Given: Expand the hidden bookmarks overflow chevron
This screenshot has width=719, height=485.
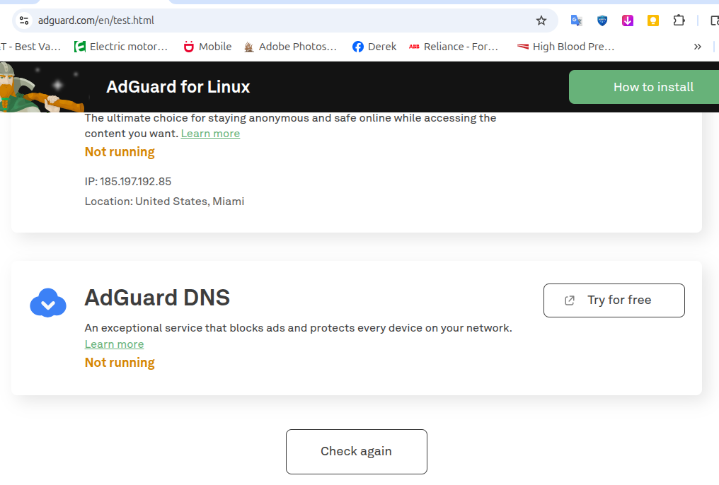Looking at the screenshot, I should 698,47.
